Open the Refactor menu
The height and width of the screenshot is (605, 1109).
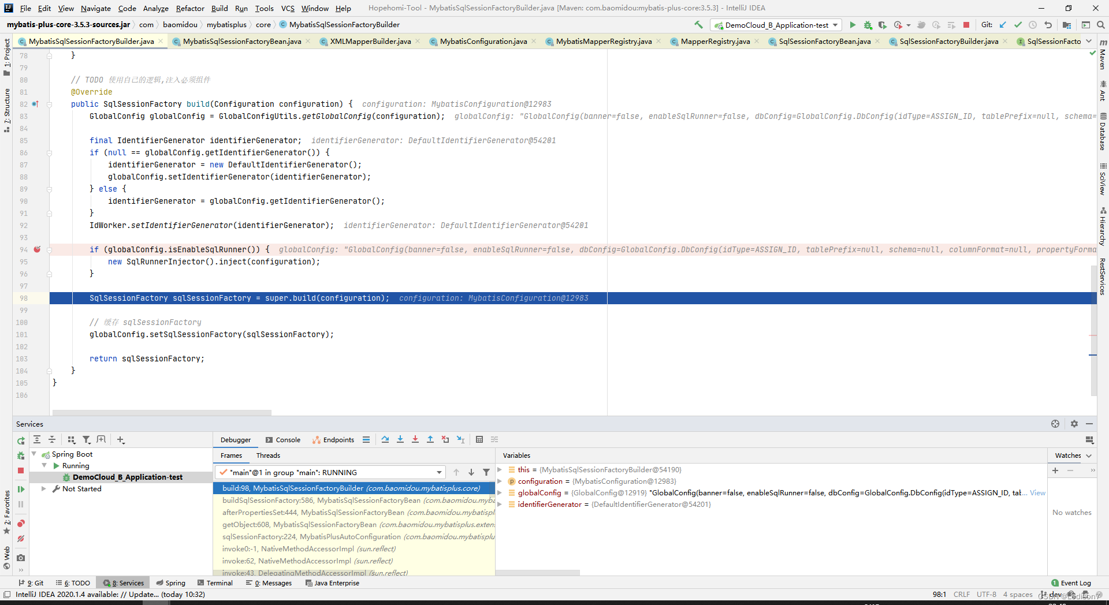pos(190,8)
